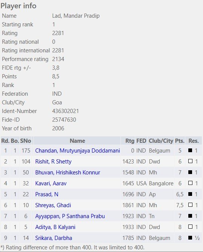The width and height of the screenshot is (203, 252).
Task: Open Kavari, Aarav player link
Action: tap(51, 183)
